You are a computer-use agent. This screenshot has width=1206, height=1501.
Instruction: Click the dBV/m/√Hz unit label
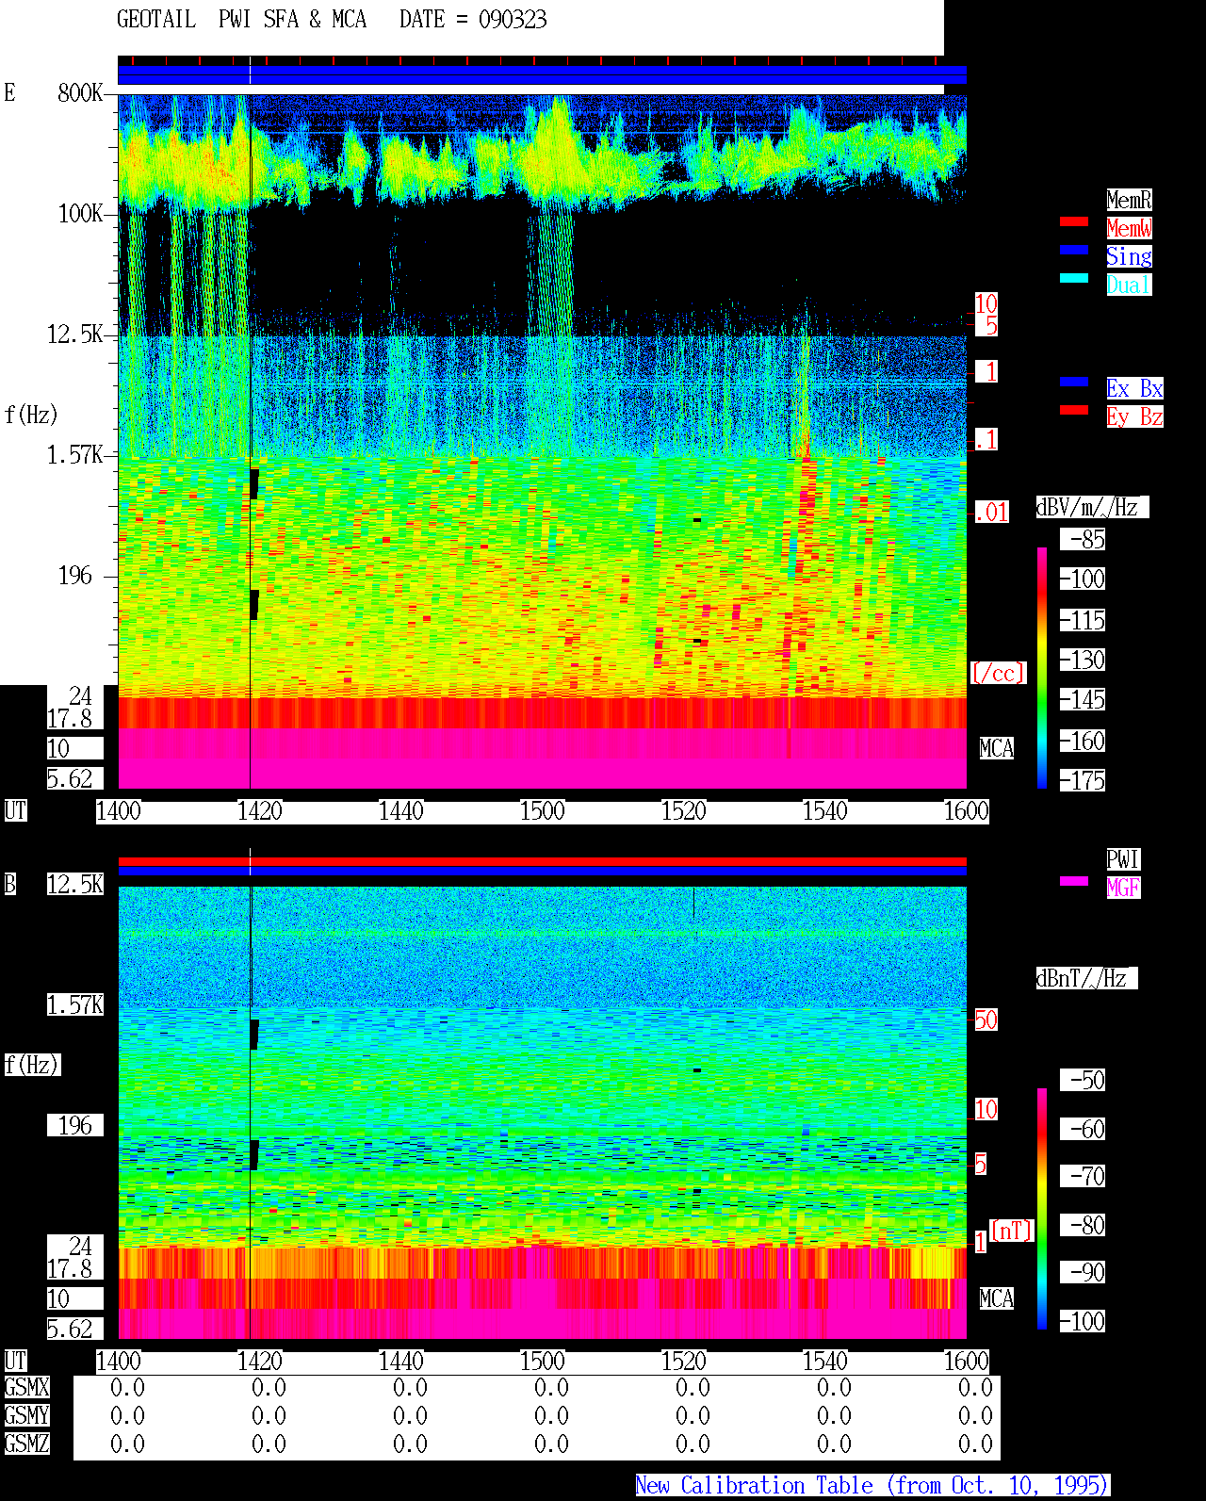pos(1092,507)
